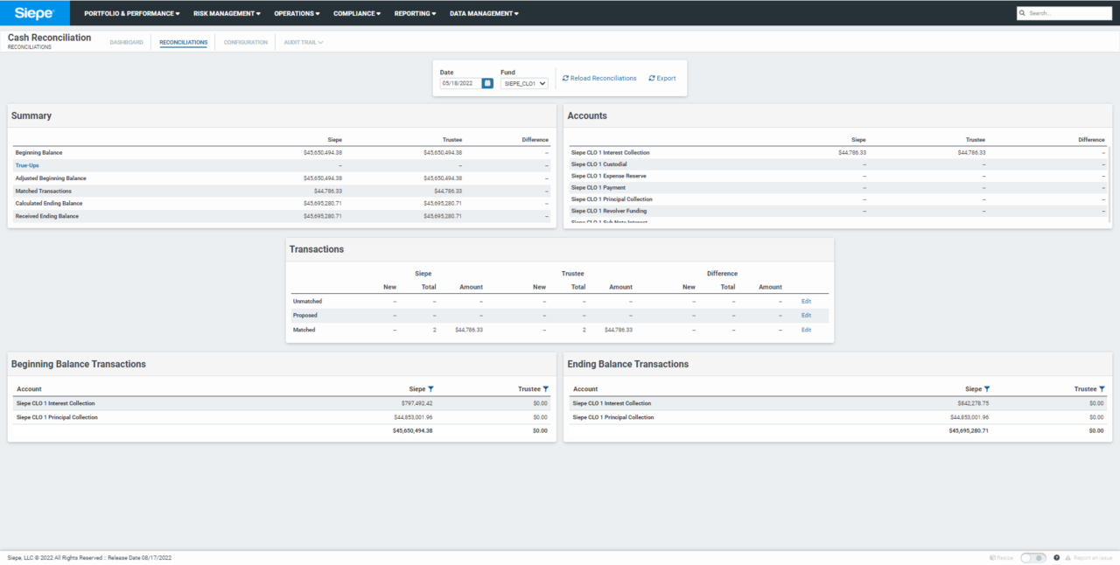Filter Siepe column in Ending Balance Transactions

pos(987,388)
